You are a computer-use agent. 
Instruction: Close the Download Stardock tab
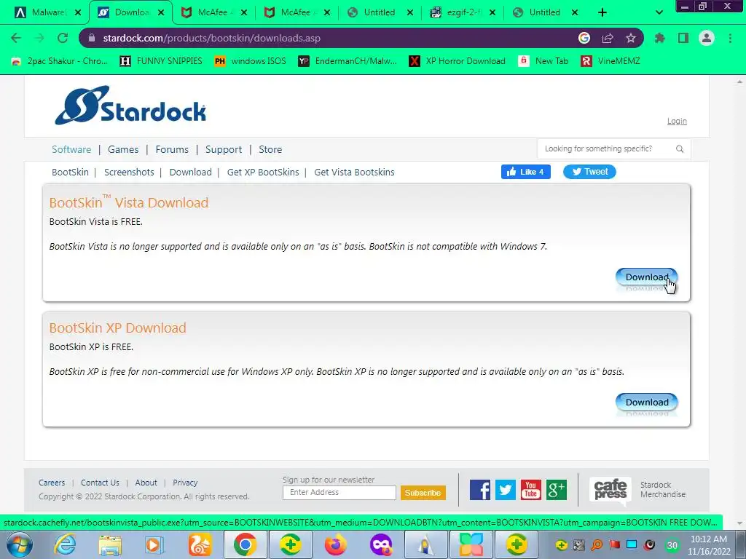(161, 12)
